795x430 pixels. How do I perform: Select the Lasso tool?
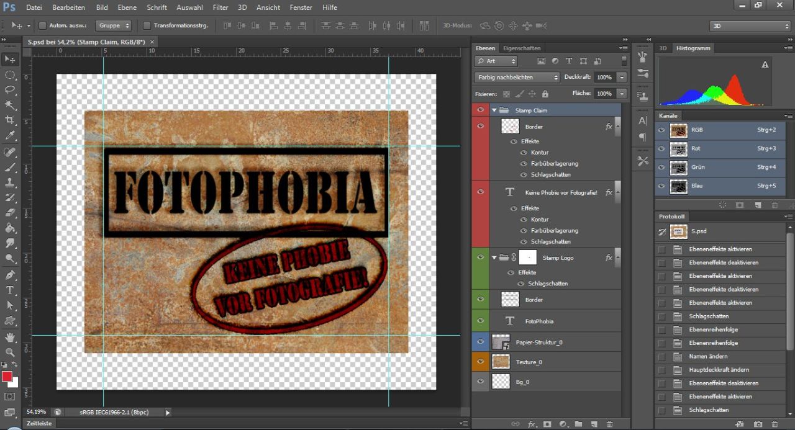pos(11,90)
